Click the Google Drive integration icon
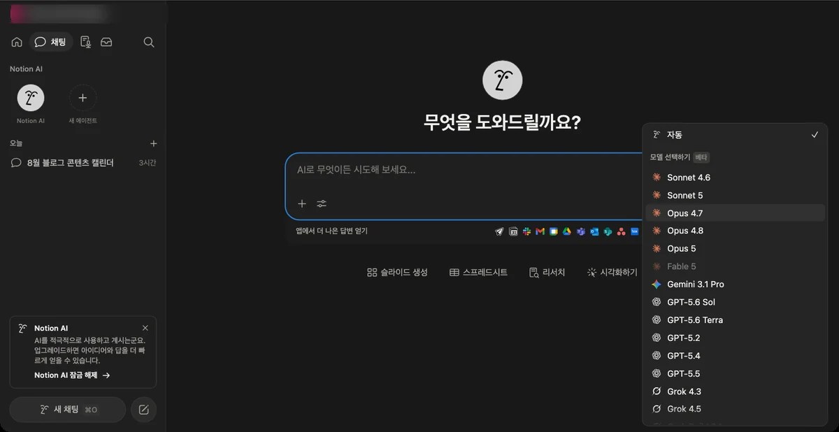 [x=567, y=231]
